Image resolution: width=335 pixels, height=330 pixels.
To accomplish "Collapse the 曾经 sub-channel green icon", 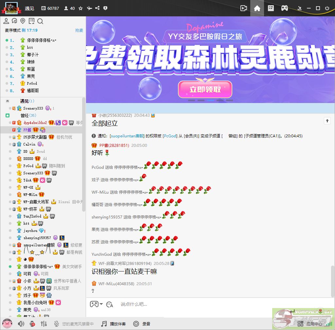I will click(8, 115).
